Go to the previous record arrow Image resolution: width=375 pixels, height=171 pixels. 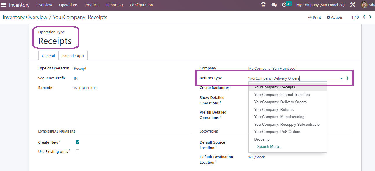click(x=364, y=17)
